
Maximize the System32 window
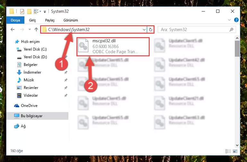[218, 11]
